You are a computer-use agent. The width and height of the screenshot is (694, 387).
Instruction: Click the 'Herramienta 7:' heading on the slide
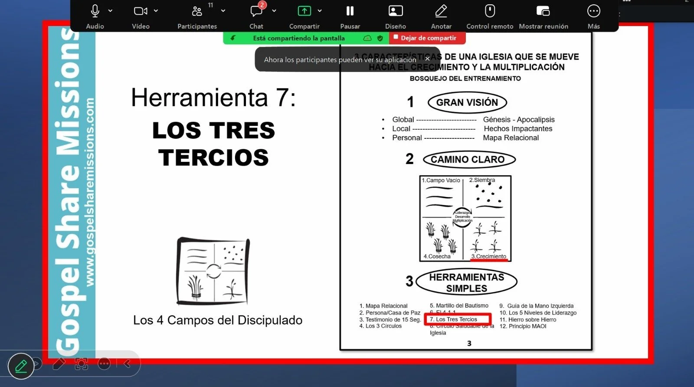pyautogui.click(x=213, y=98)
